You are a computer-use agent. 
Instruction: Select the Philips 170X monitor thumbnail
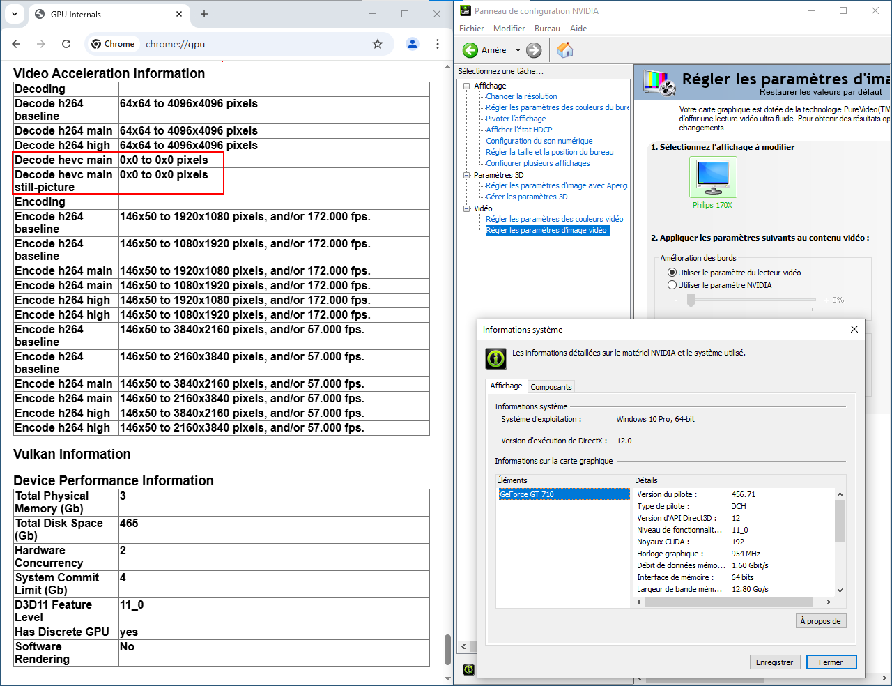(x=713, y=178)
